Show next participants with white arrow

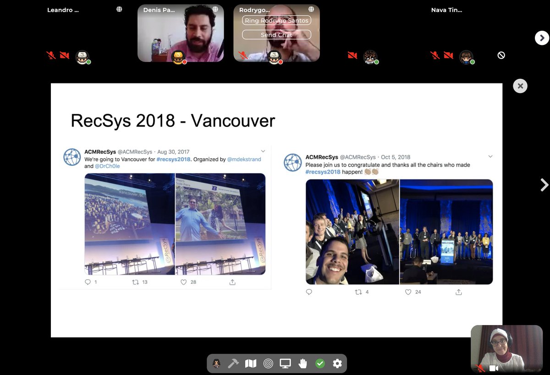pyautogui.click(x=542, y=38)
